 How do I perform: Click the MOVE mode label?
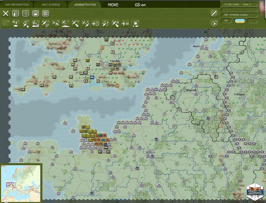pyautogui.click(x=113, y=5)
